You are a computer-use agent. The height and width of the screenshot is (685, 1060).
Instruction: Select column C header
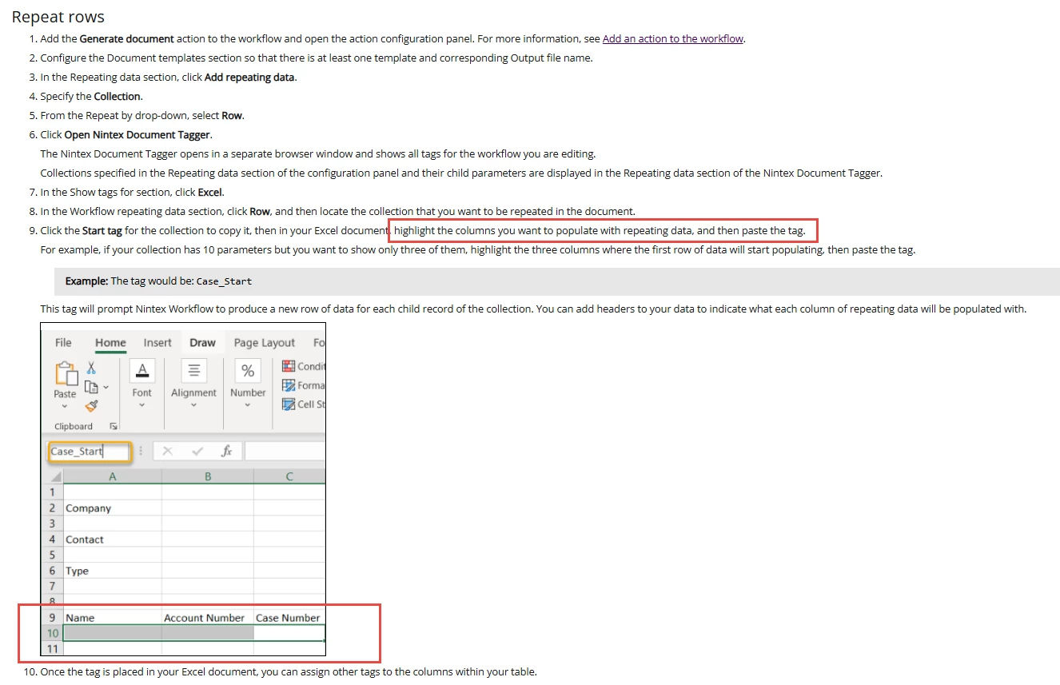pos(289,476)
